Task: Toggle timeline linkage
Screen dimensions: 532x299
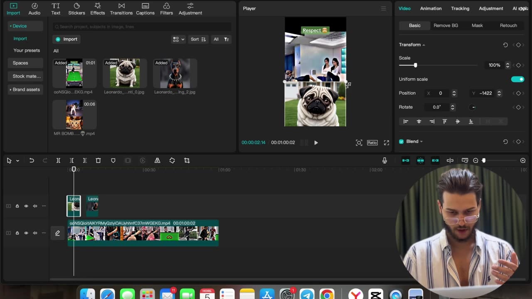Action: pos(435,160)
